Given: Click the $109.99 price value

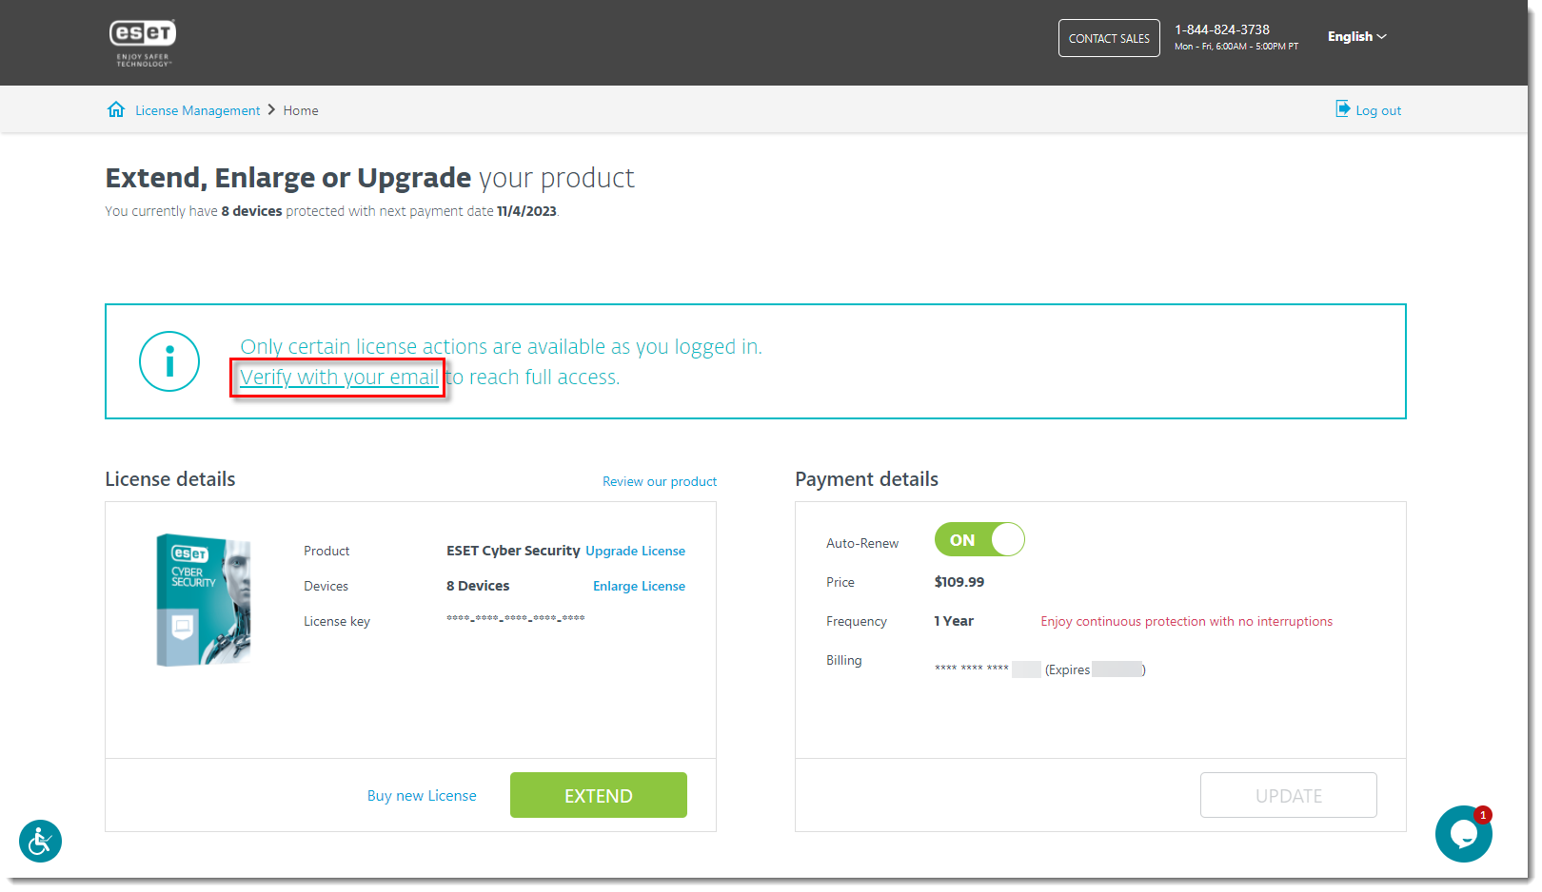Looking at the screenshot, I should click(959, 582).
